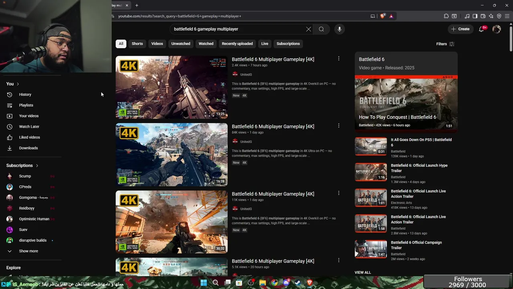
Task: Click VIEW ALL under Battlefield 6 panel
Action: (363, 273)
